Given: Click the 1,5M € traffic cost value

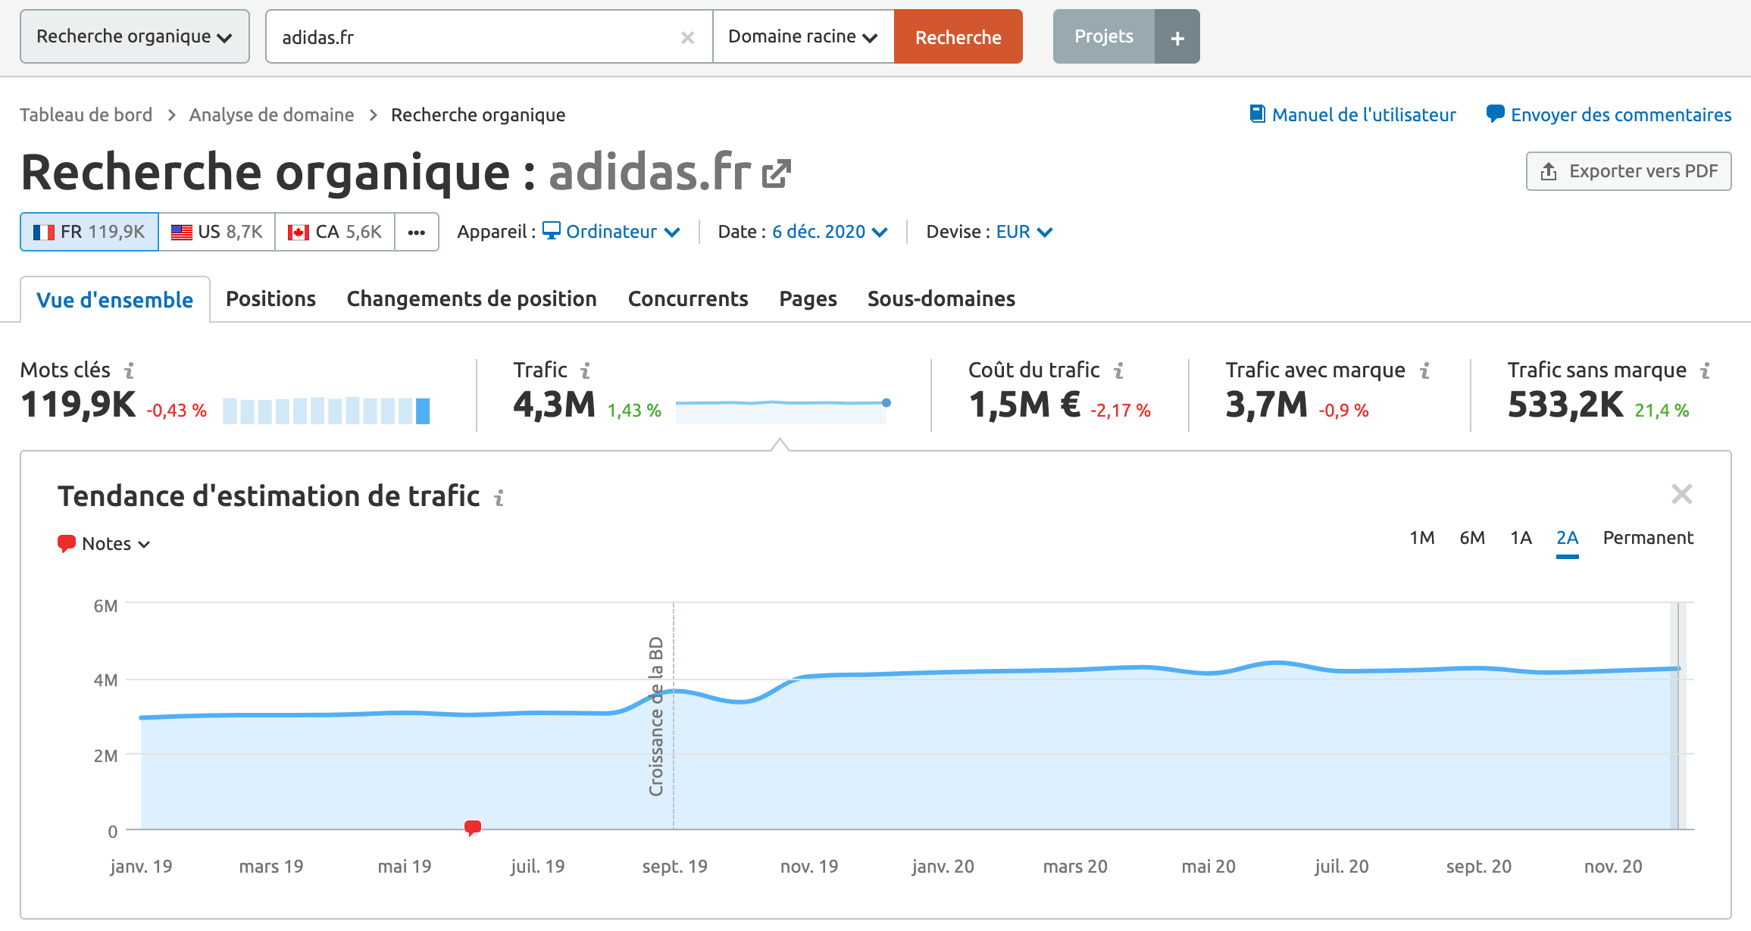Looking at the screenshot, I should pyautogui.click(x=1024, y=405).
